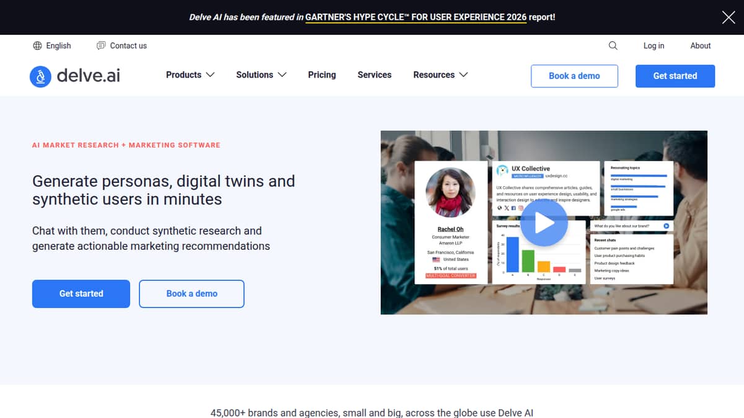Click the 'Rachel Oh' name in persona card
Viewport: 744px width, 418px height.
(451, 229)
